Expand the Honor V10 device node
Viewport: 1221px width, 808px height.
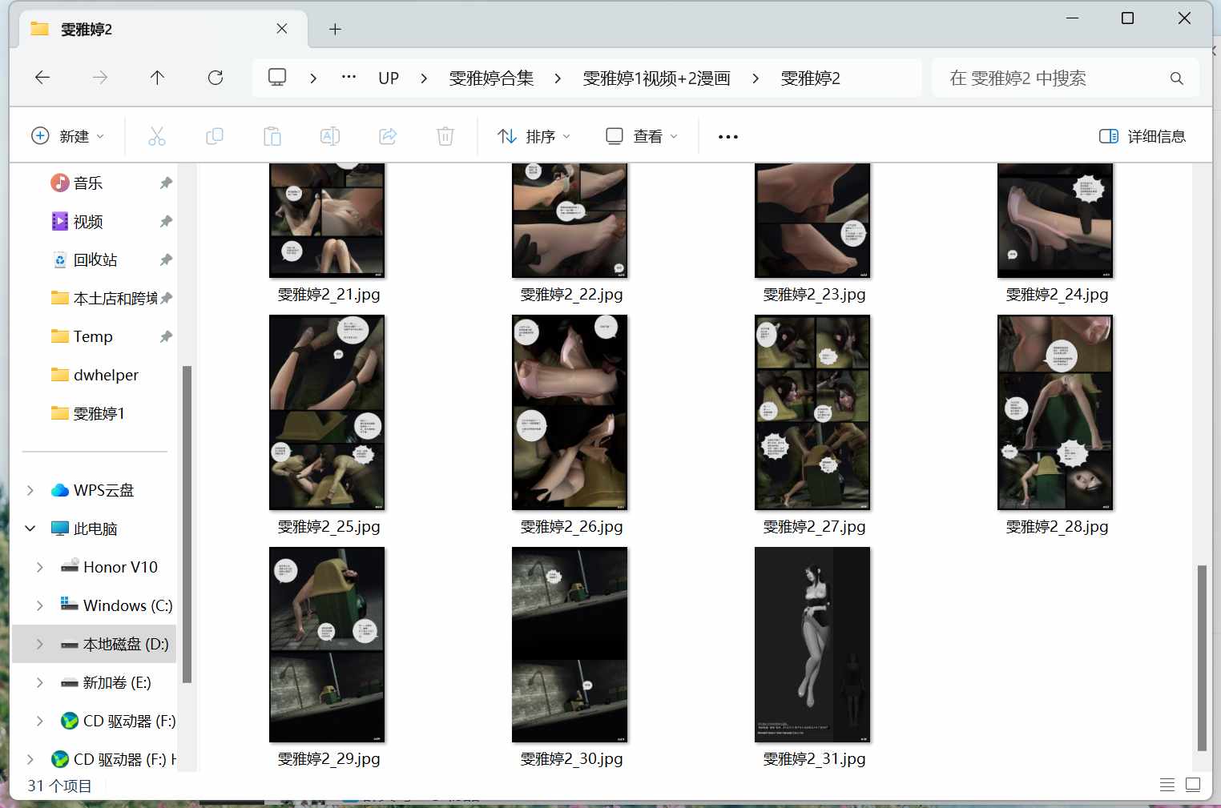click(40, 568)
